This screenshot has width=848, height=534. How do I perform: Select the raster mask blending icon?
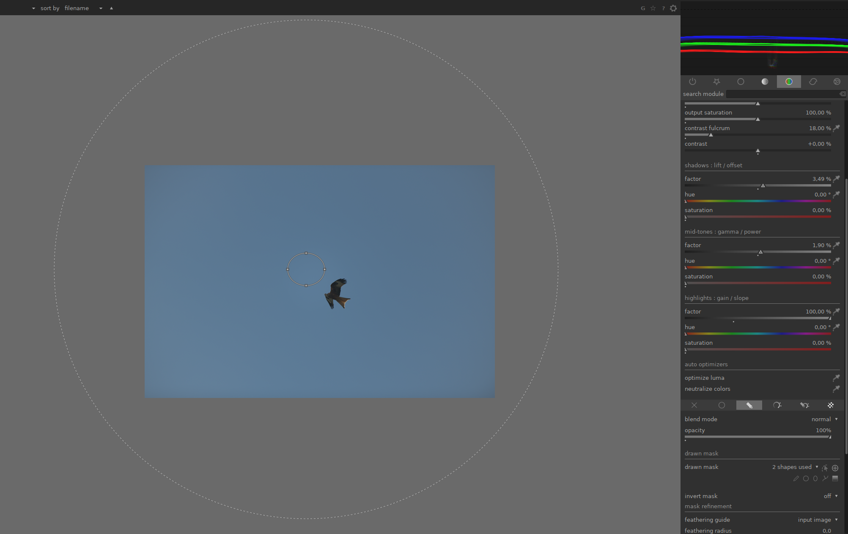830,405
